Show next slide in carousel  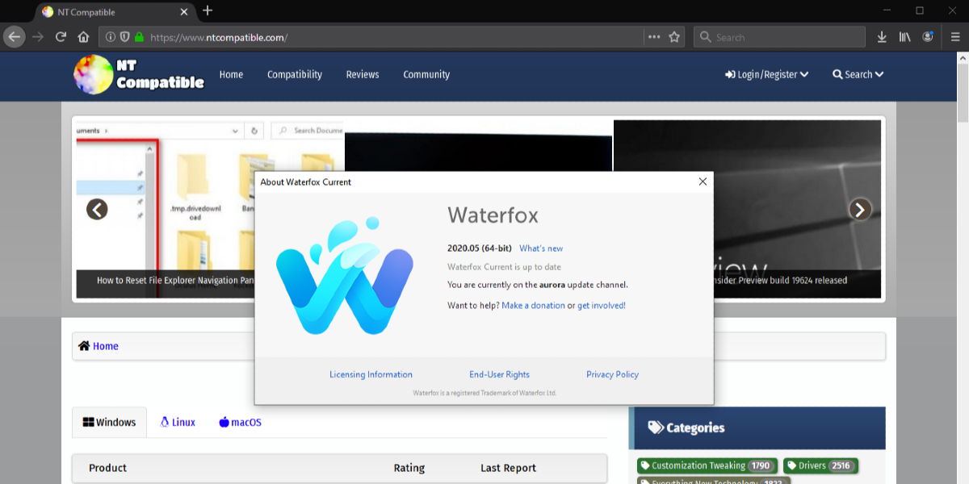click(860, 210)
